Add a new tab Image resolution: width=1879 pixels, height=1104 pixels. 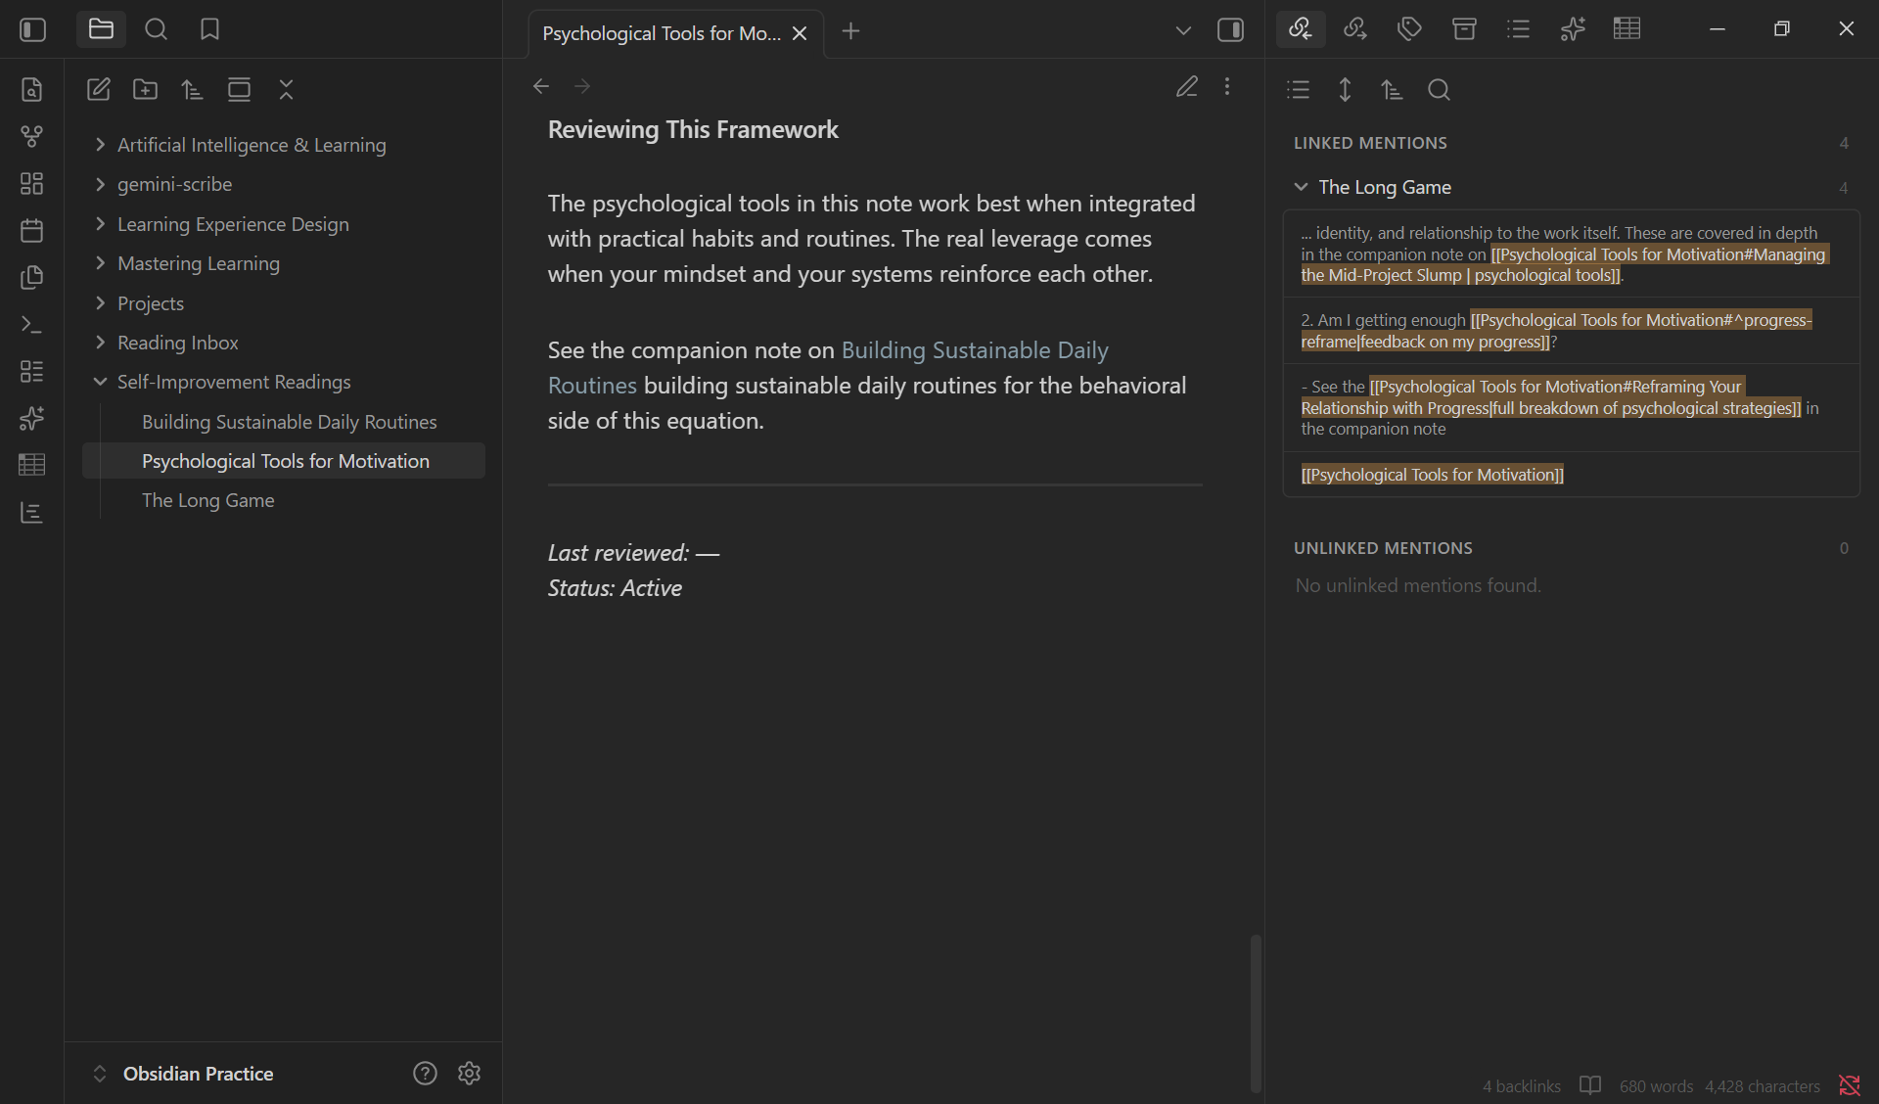[850, 31]
